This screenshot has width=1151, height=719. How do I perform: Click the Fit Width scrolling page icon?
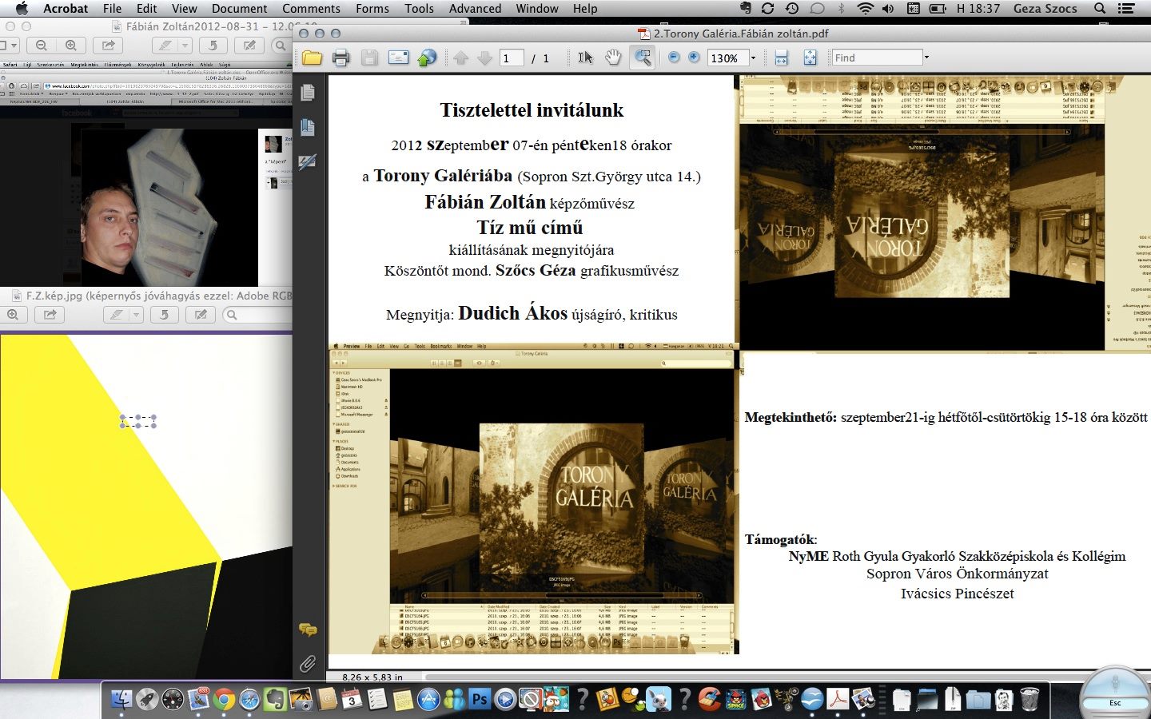781,58
